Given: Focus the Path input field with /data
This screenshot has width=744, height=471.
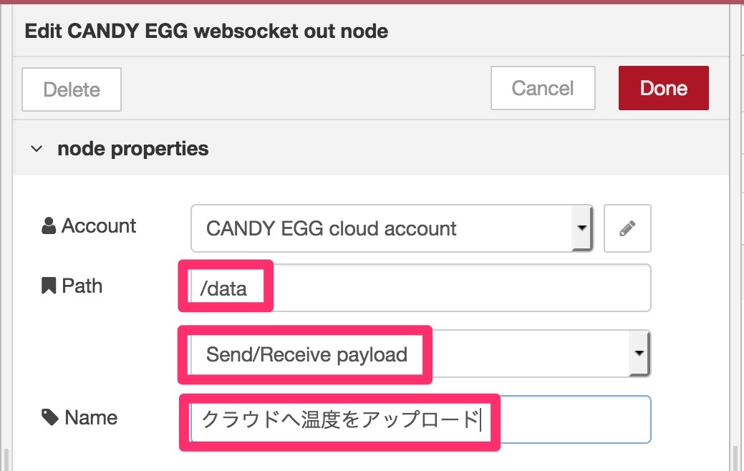Looking at the screenshot, I should coord(420,288).
